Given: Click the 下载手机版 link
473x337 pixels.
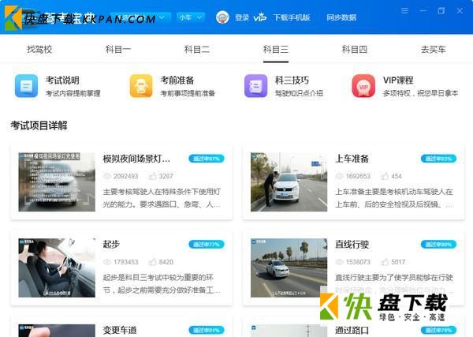Looking at the screenshot, I should [292, 17].
